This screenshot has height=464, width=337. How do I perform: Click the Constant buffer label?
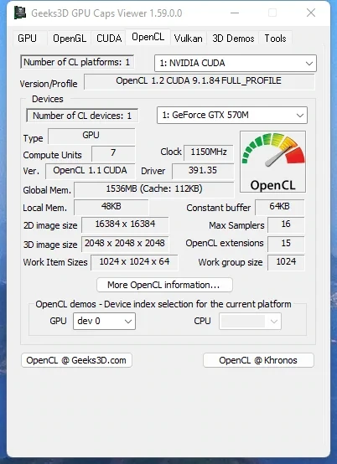click(219, 208)
